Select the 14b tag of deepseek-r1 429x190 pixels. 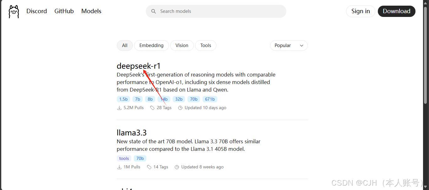pos(164,99)
